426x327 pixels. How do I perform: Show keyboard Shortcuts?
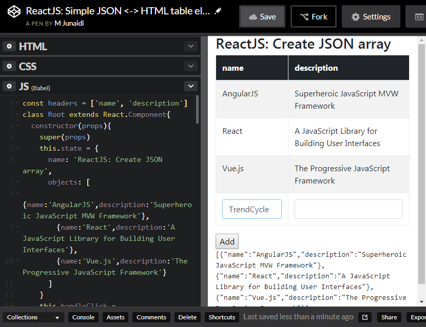pos(222,317)
